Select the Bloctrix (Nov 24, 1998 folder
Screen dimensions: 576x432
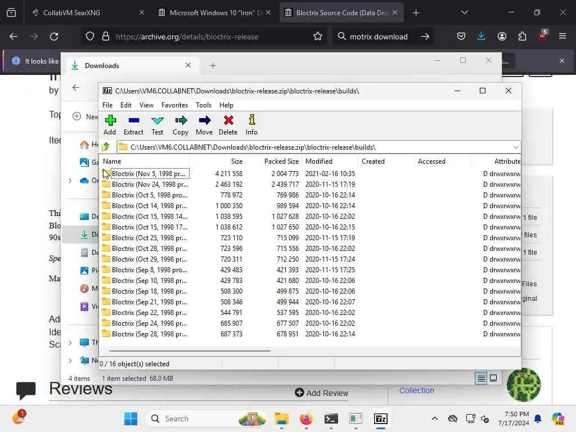pyautogui.click(x=150, y=184)
